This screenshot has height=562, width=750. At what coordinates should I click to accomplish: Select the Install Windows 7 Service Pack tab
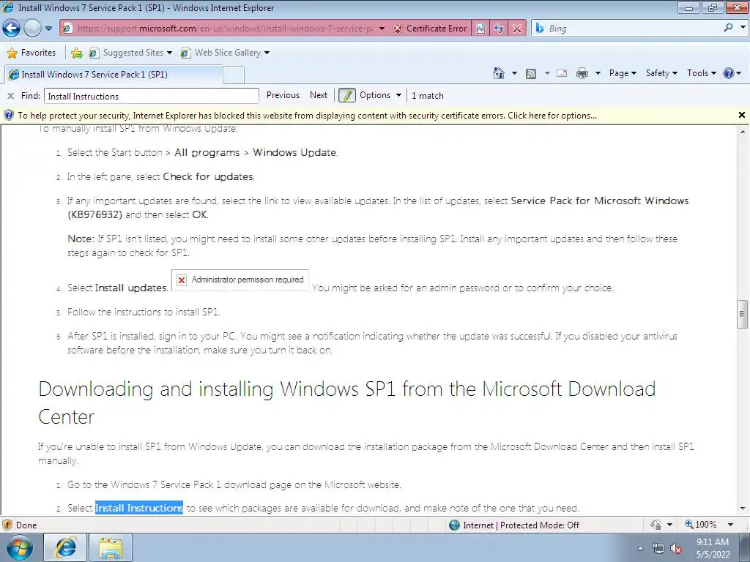114,75
